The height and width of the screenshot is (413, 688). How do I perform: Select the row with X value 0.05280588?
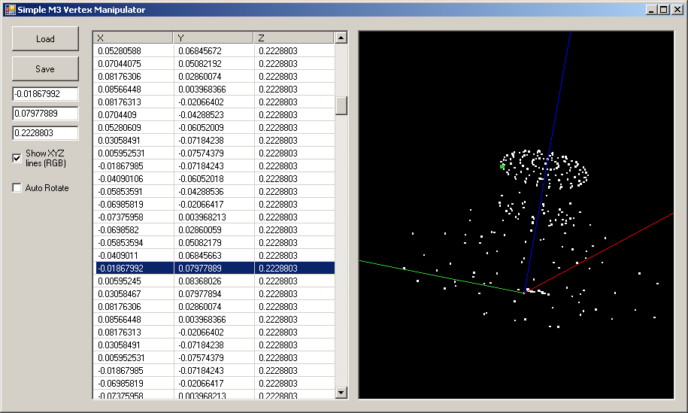click(214, 51)
